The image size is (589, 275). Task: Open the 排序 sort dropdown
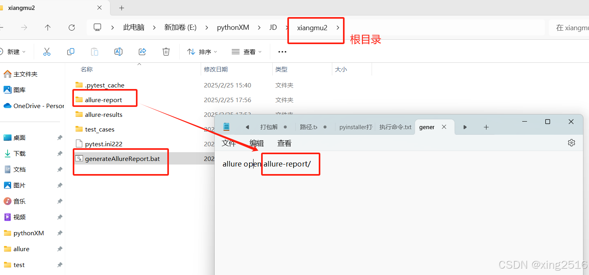202,52
